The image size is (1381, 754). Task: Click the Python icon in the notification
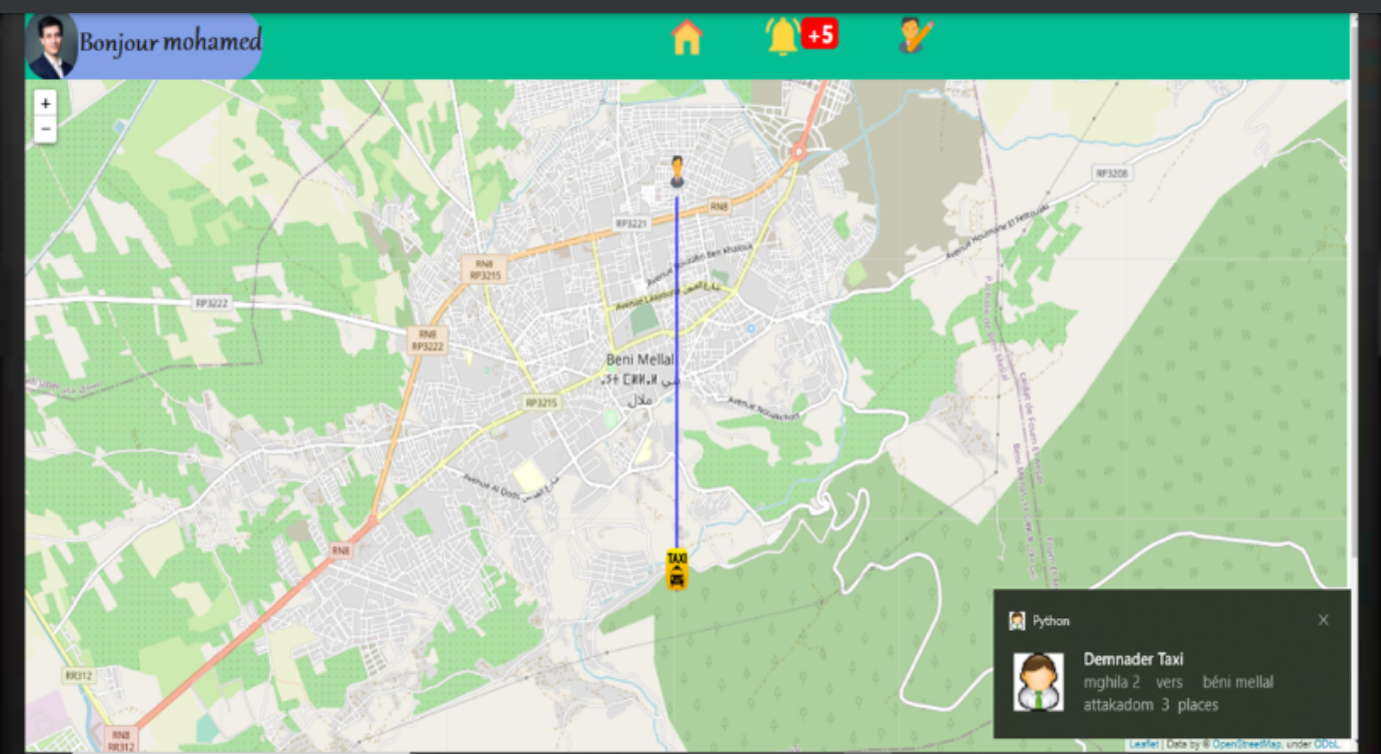(1015, 620)
